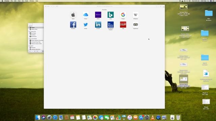Open the Yahoo favorite tile
216x121 pixels.
98,15
